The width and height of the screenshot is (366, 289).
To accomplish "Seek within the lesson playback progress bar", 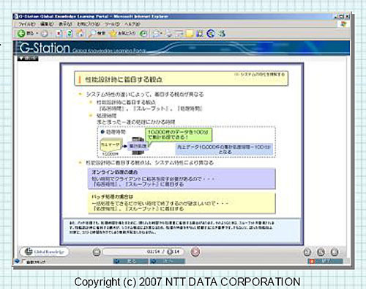I will tap(143, 252).
